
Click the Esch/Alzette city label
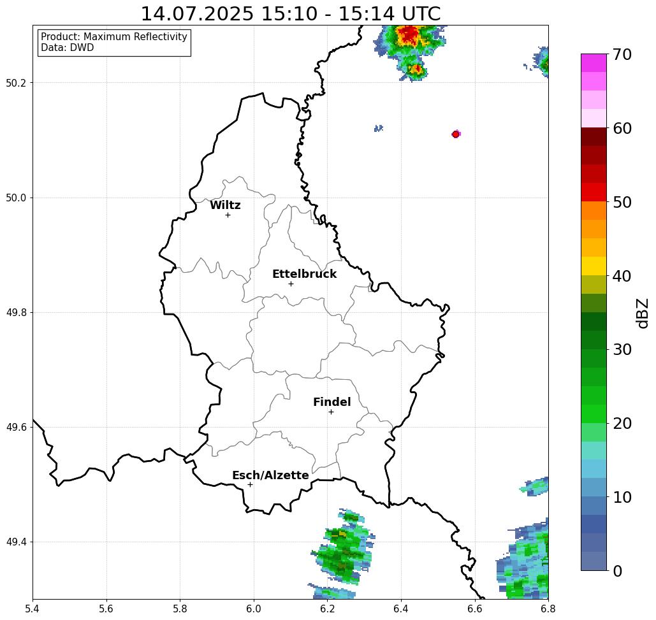click(270, 475)
